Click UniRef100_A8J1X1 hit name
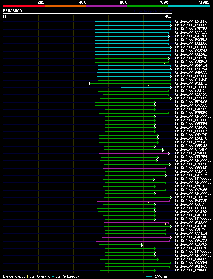This screenshot has height=279, width=213. point(191,91)
